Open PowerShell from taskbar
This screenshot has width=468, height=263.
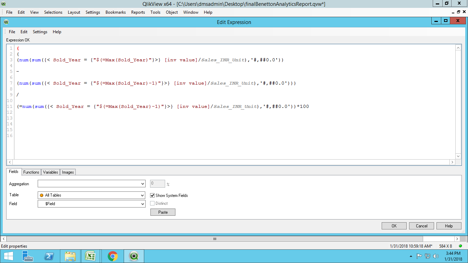point(49,256)
